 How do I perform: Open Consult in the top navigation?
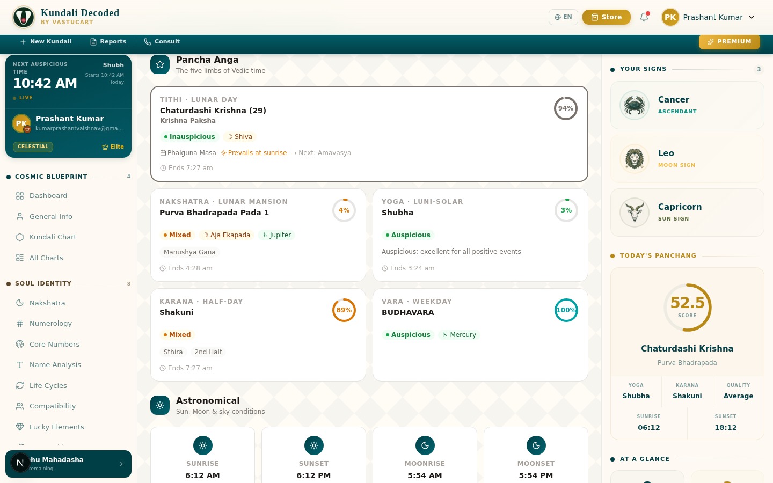[x=162, y=41]
